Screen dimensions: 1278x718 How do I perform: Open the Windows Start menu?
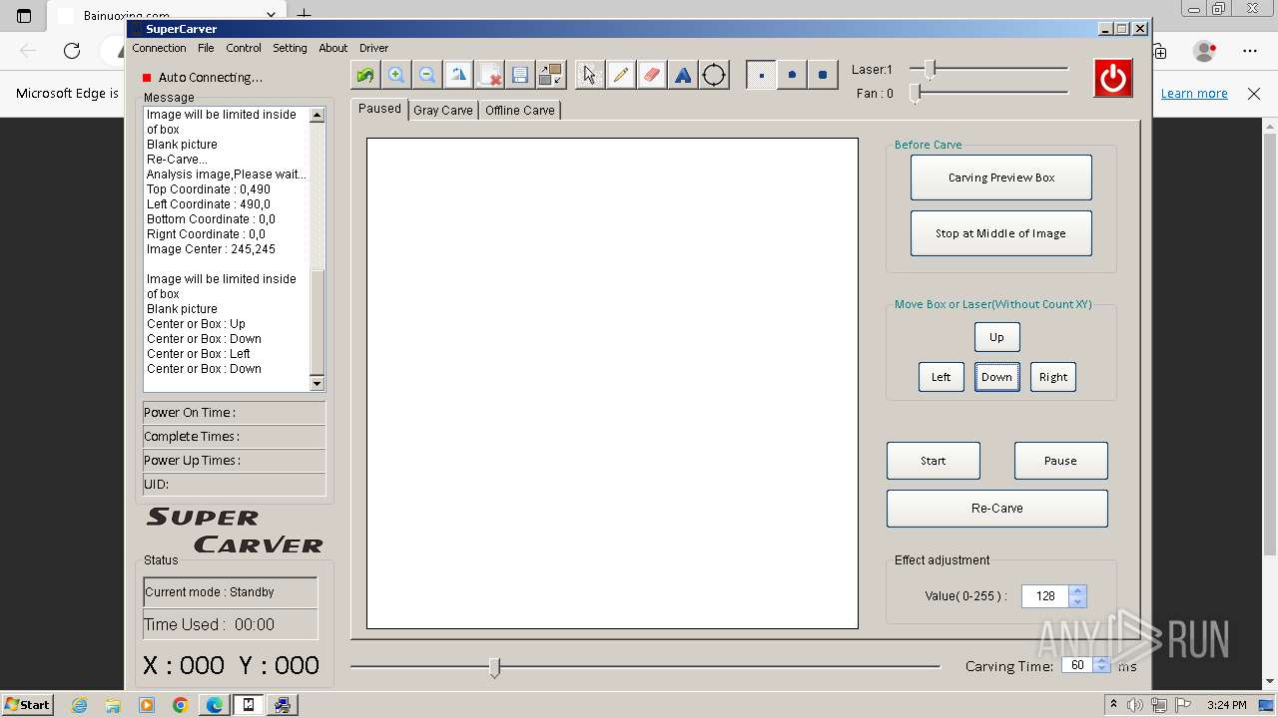click(26, 704)
